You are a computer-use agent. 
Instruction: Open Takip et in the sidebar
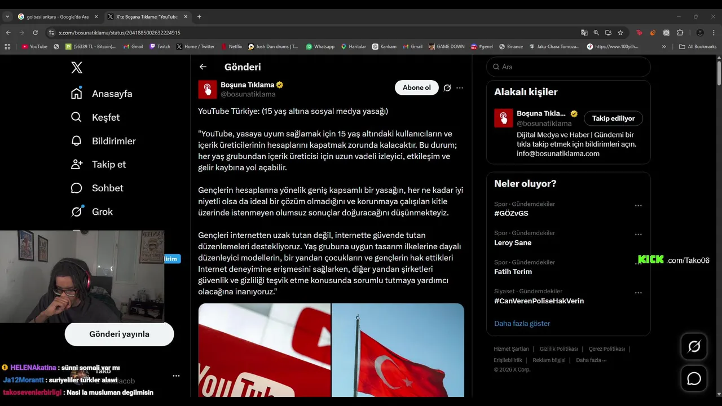pos(98,165)
